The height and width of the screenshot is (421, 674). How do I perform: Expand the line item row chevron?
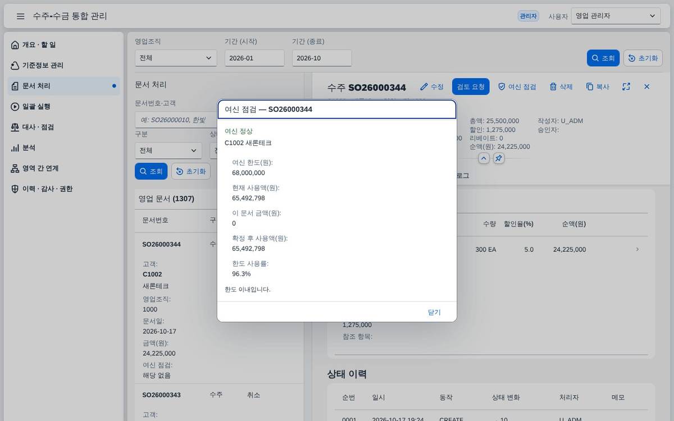637,249
